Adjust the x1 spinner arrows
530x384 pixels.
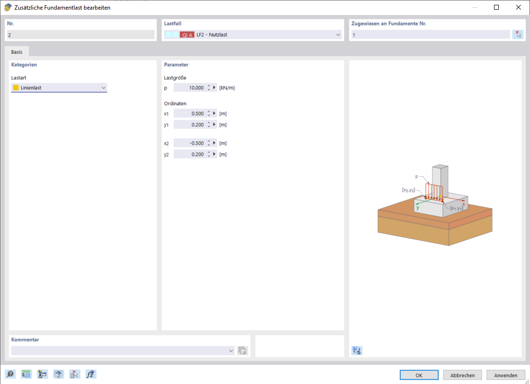(x=209, y=114)
